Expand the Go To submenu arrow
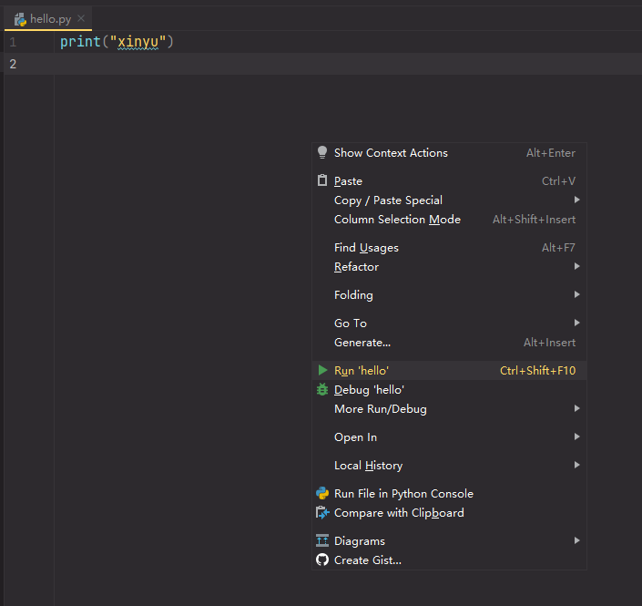642x606 pixels. [x=577, y=323]
